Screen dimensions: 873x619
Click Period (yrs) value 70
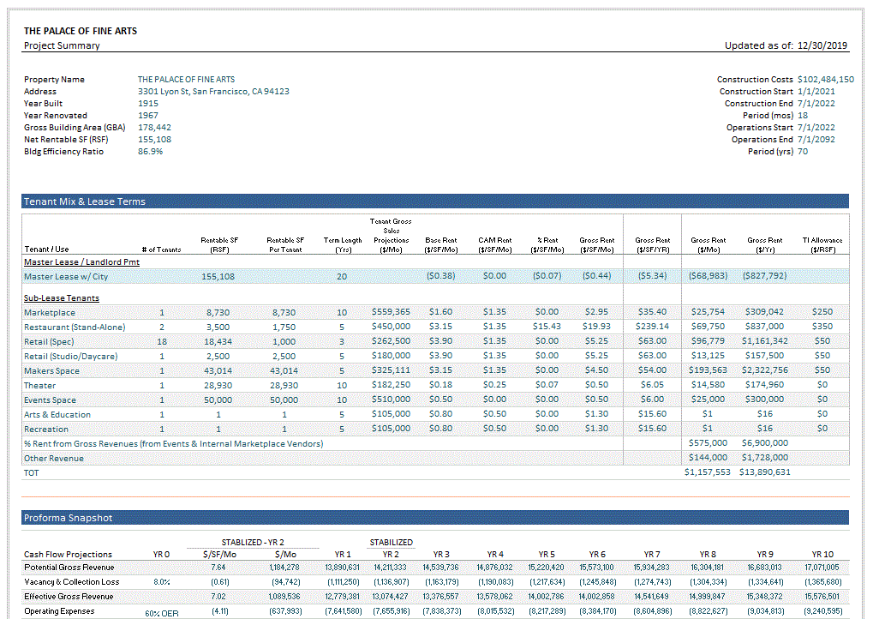click(802, 152)
